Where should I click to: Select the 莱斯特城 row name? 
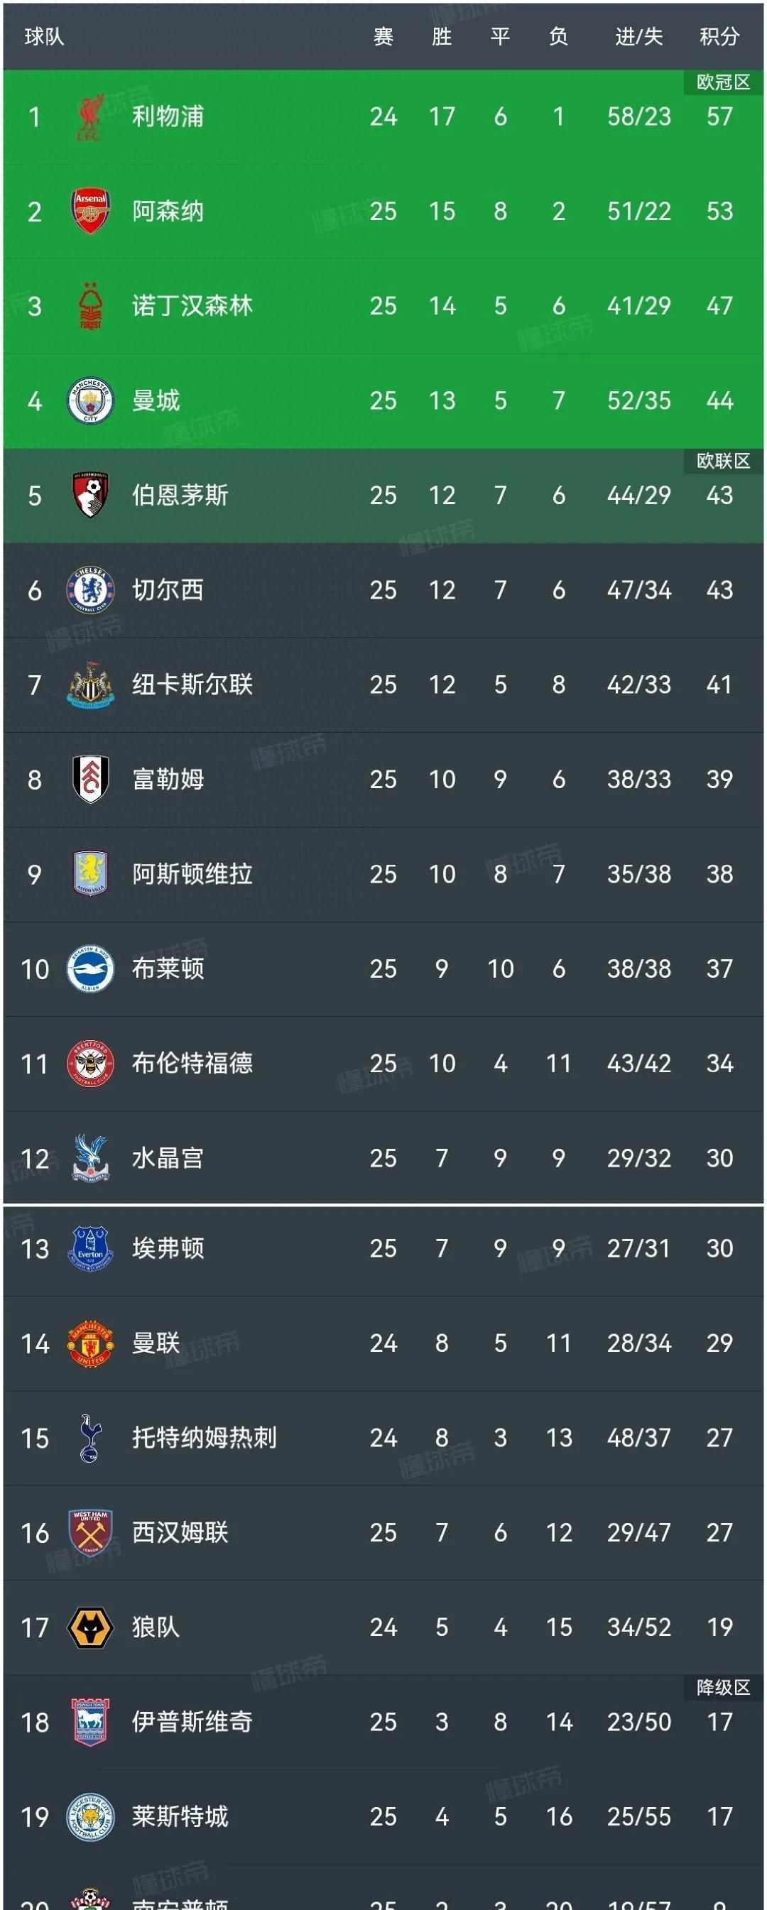click(x=180, y=1816)
